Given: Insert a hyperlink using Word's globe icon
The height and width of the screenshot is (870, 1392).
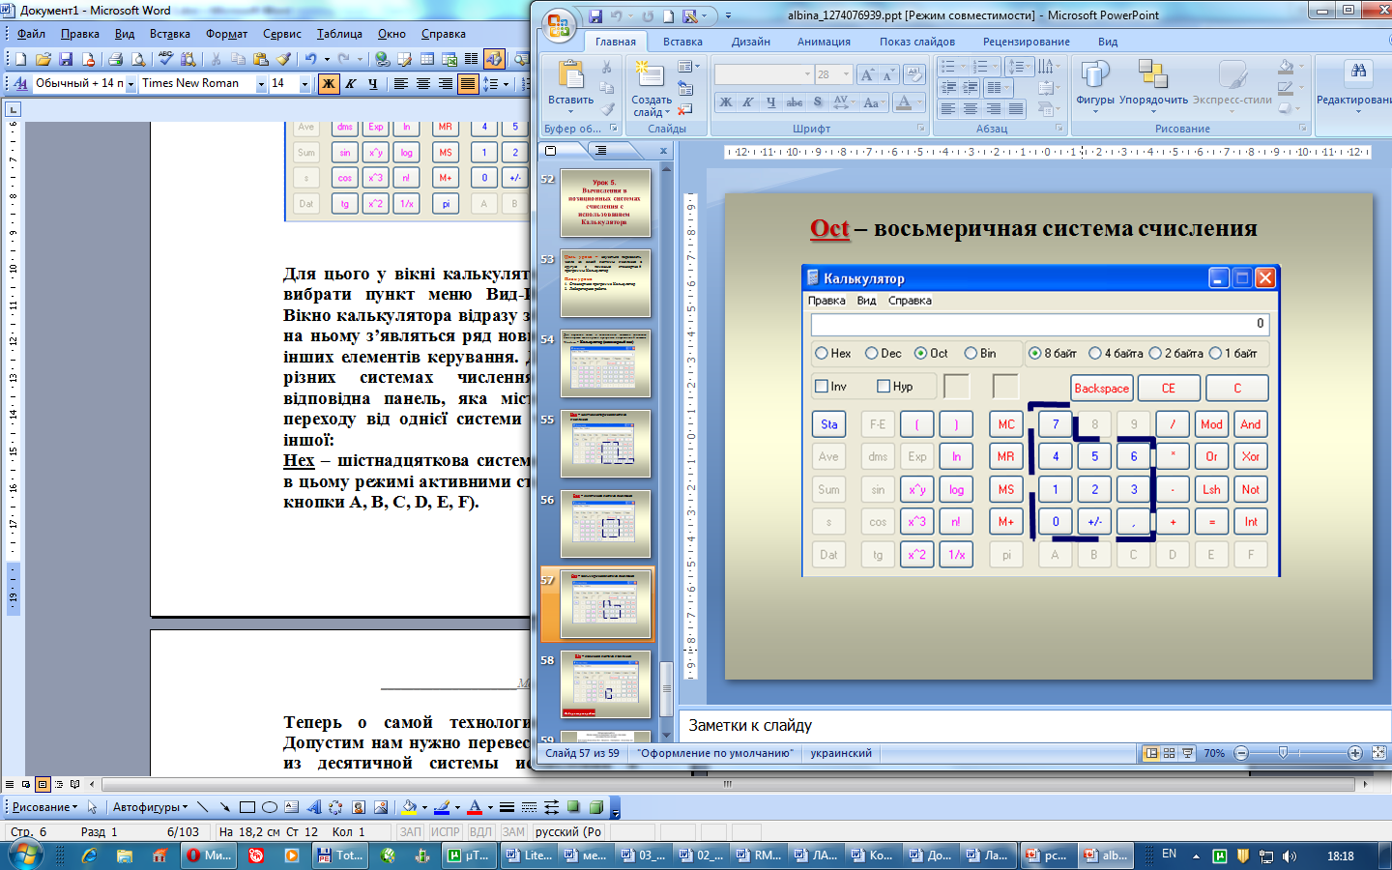Looking at the screenshot, I should point(382,59).
